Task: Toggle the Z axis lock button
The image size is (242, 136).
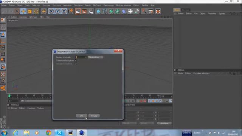Action: click(64, 11)
